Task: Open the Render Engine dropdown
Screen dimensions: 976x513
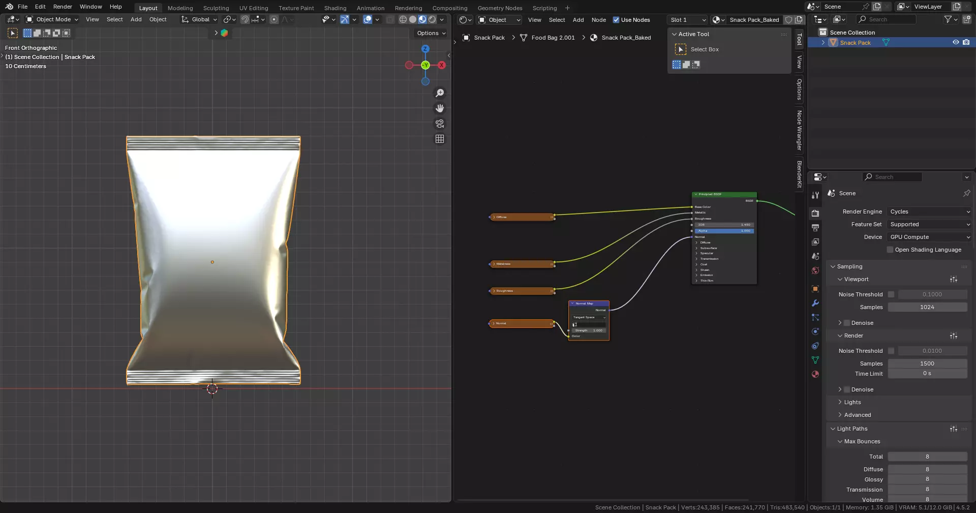Action: [929, 212]
